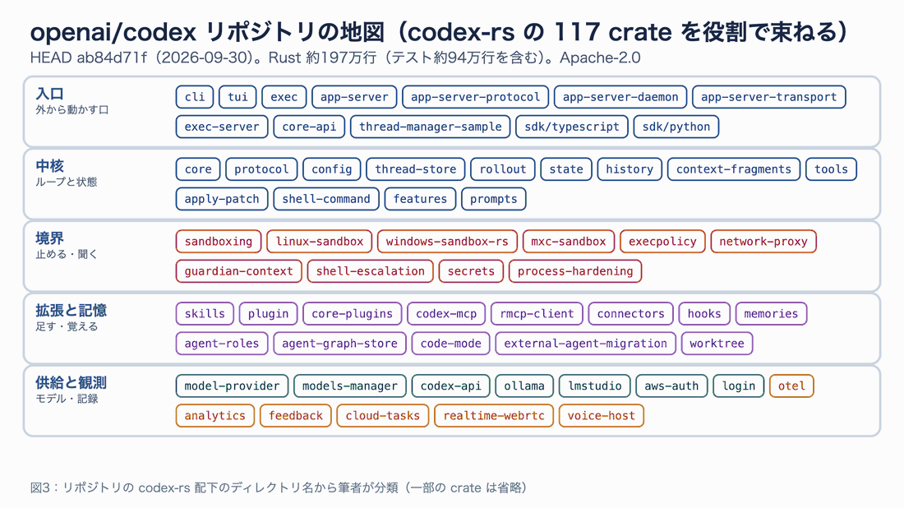Select the 'core-plugins' box
The height and width of the screenshot is (508, 904).
pyautogui.click(x=353, y=314)
